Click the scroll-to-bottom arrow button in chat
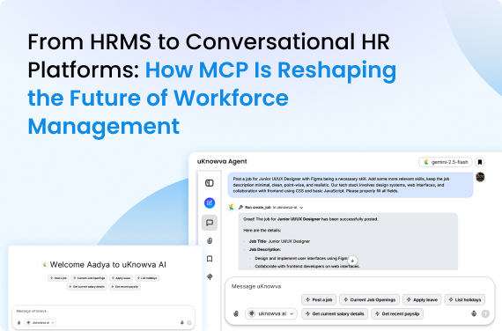 352,261
